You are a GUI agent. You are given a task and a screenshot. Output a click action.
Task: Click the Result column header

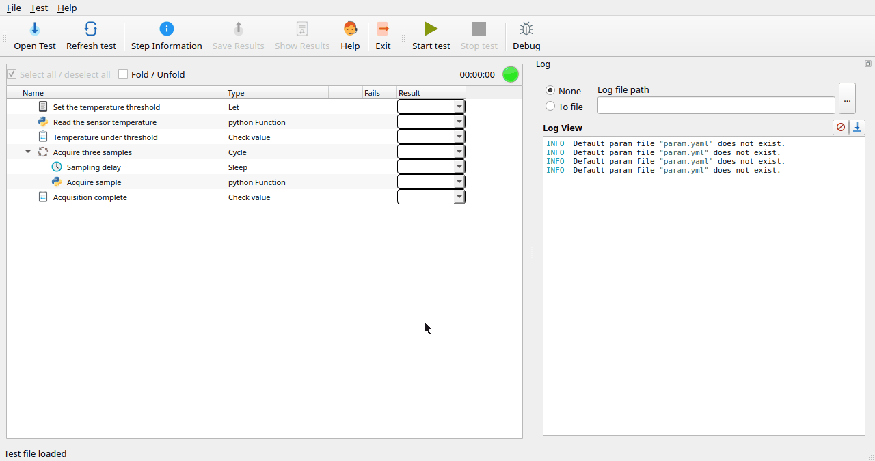(431, 92)
